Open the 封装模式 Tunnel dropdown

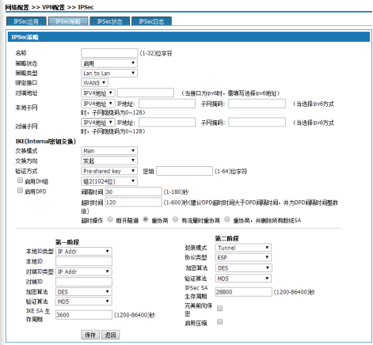(243, 248)
